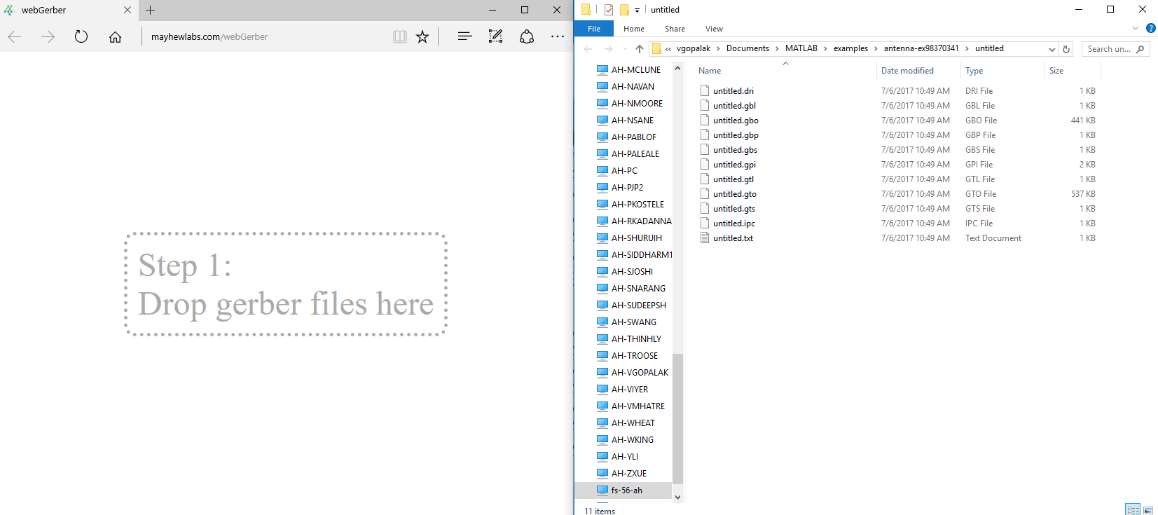Open browser More actions ellipsis

(558, 36)
